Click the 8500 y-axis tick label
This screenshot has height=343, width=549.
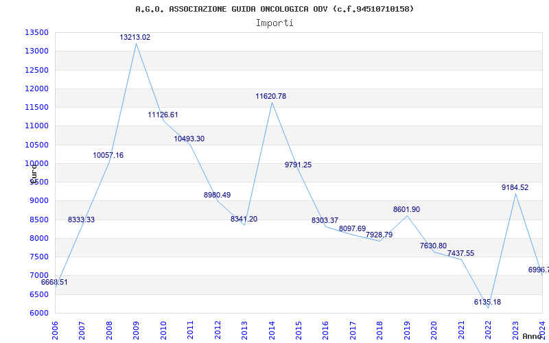[39, 220]
